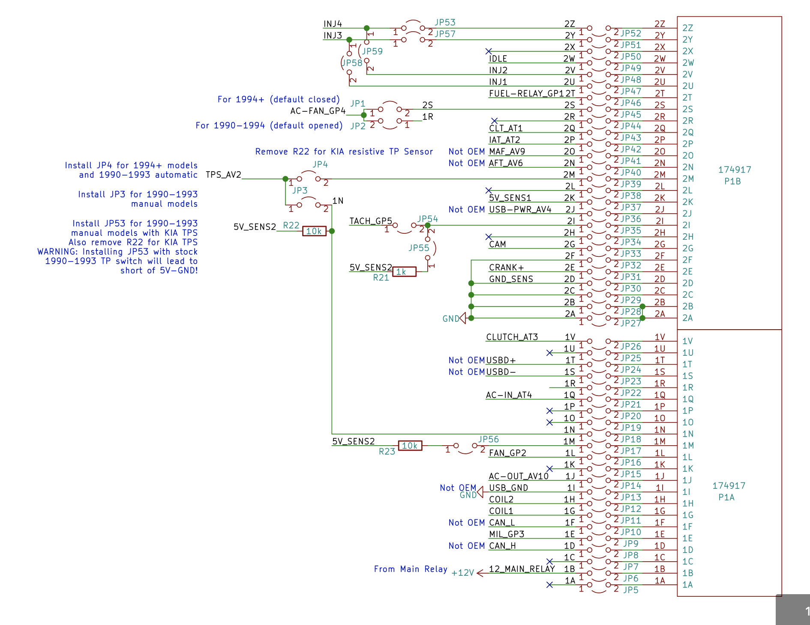810x625 pixels.
Task: Click the CAN_H net label
Action: 502,546
